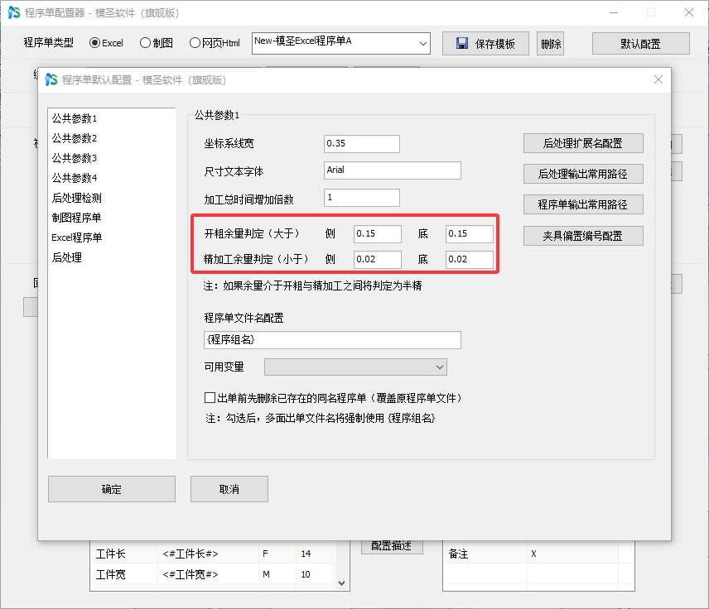Click the 精加工余量判定 侧 value field

click(x=378, y=259)
